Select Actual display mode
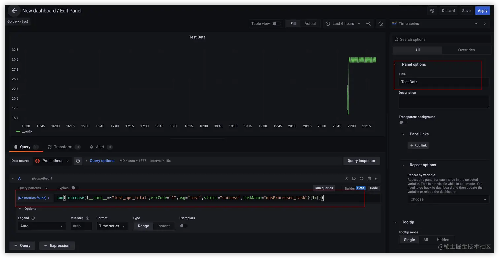The width and height of the screenshot is (499, 258). 310,24
